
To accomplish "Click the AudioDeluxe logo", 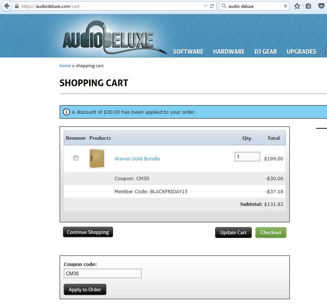I will tap(114, 38).
